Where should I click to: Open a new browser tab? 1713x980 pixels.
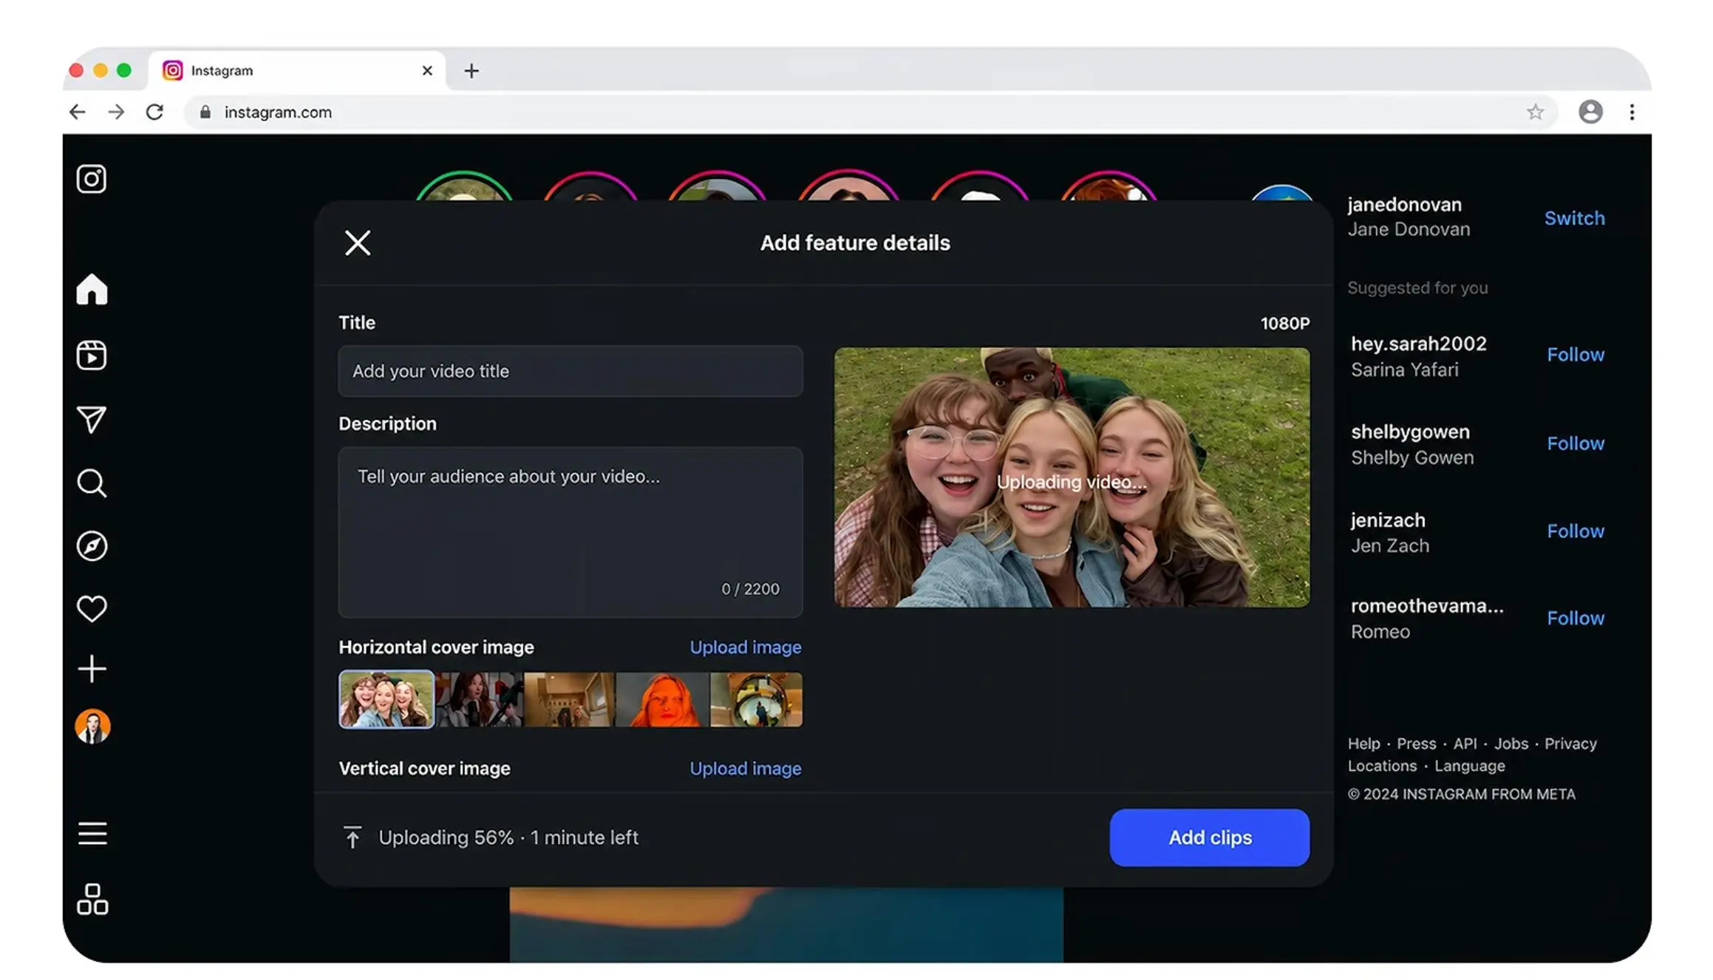click(471, 71)
